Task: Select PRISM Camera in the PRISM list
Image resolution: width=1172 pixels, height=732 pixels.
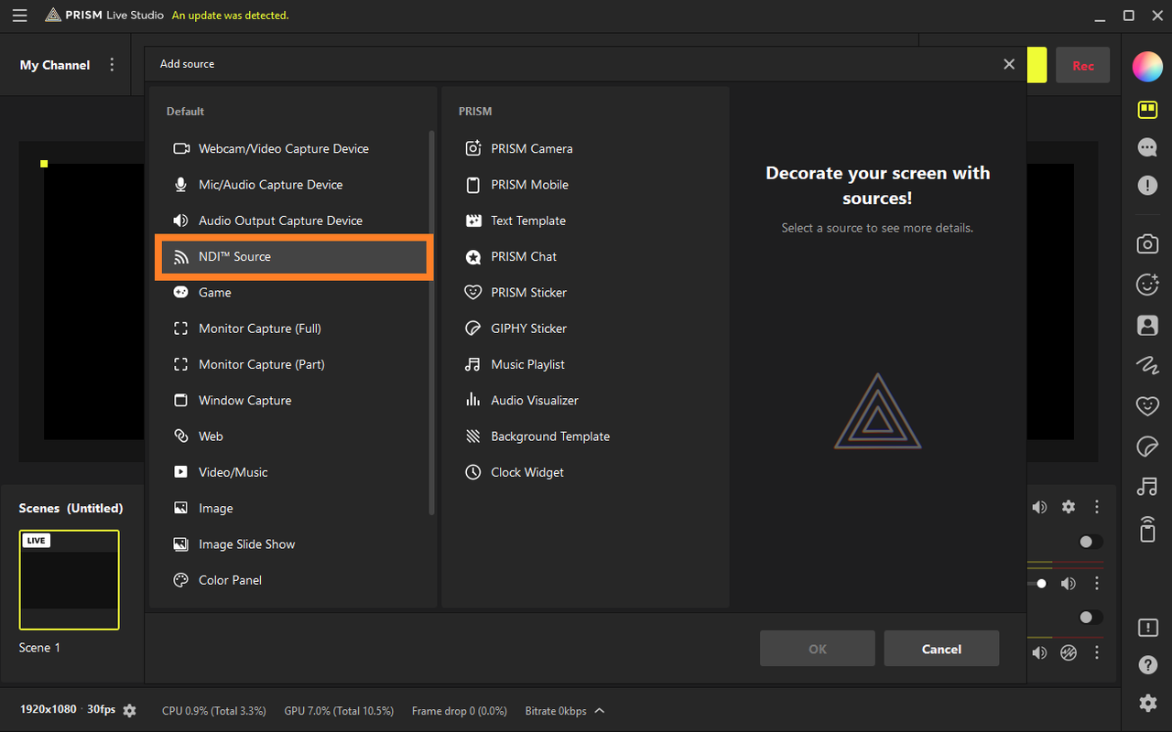Action: click(586, 148)
